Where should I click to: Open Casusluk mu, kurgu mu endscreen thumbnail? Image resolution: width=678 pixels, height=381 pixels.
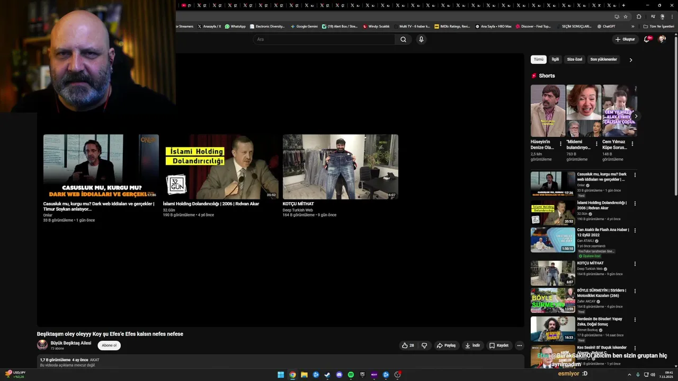pyautogui.click(x=101, y=167)
